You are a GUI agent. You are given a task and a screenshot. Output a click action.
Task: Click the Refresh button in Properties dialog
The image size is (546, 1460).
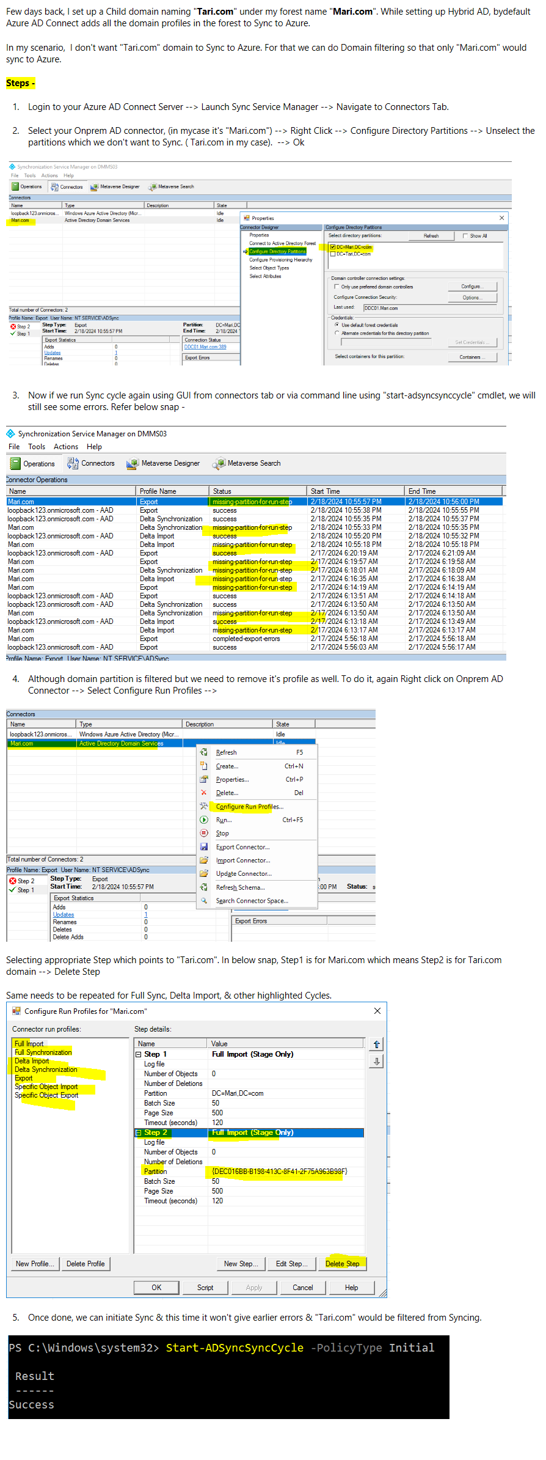[x=431, y=235]
